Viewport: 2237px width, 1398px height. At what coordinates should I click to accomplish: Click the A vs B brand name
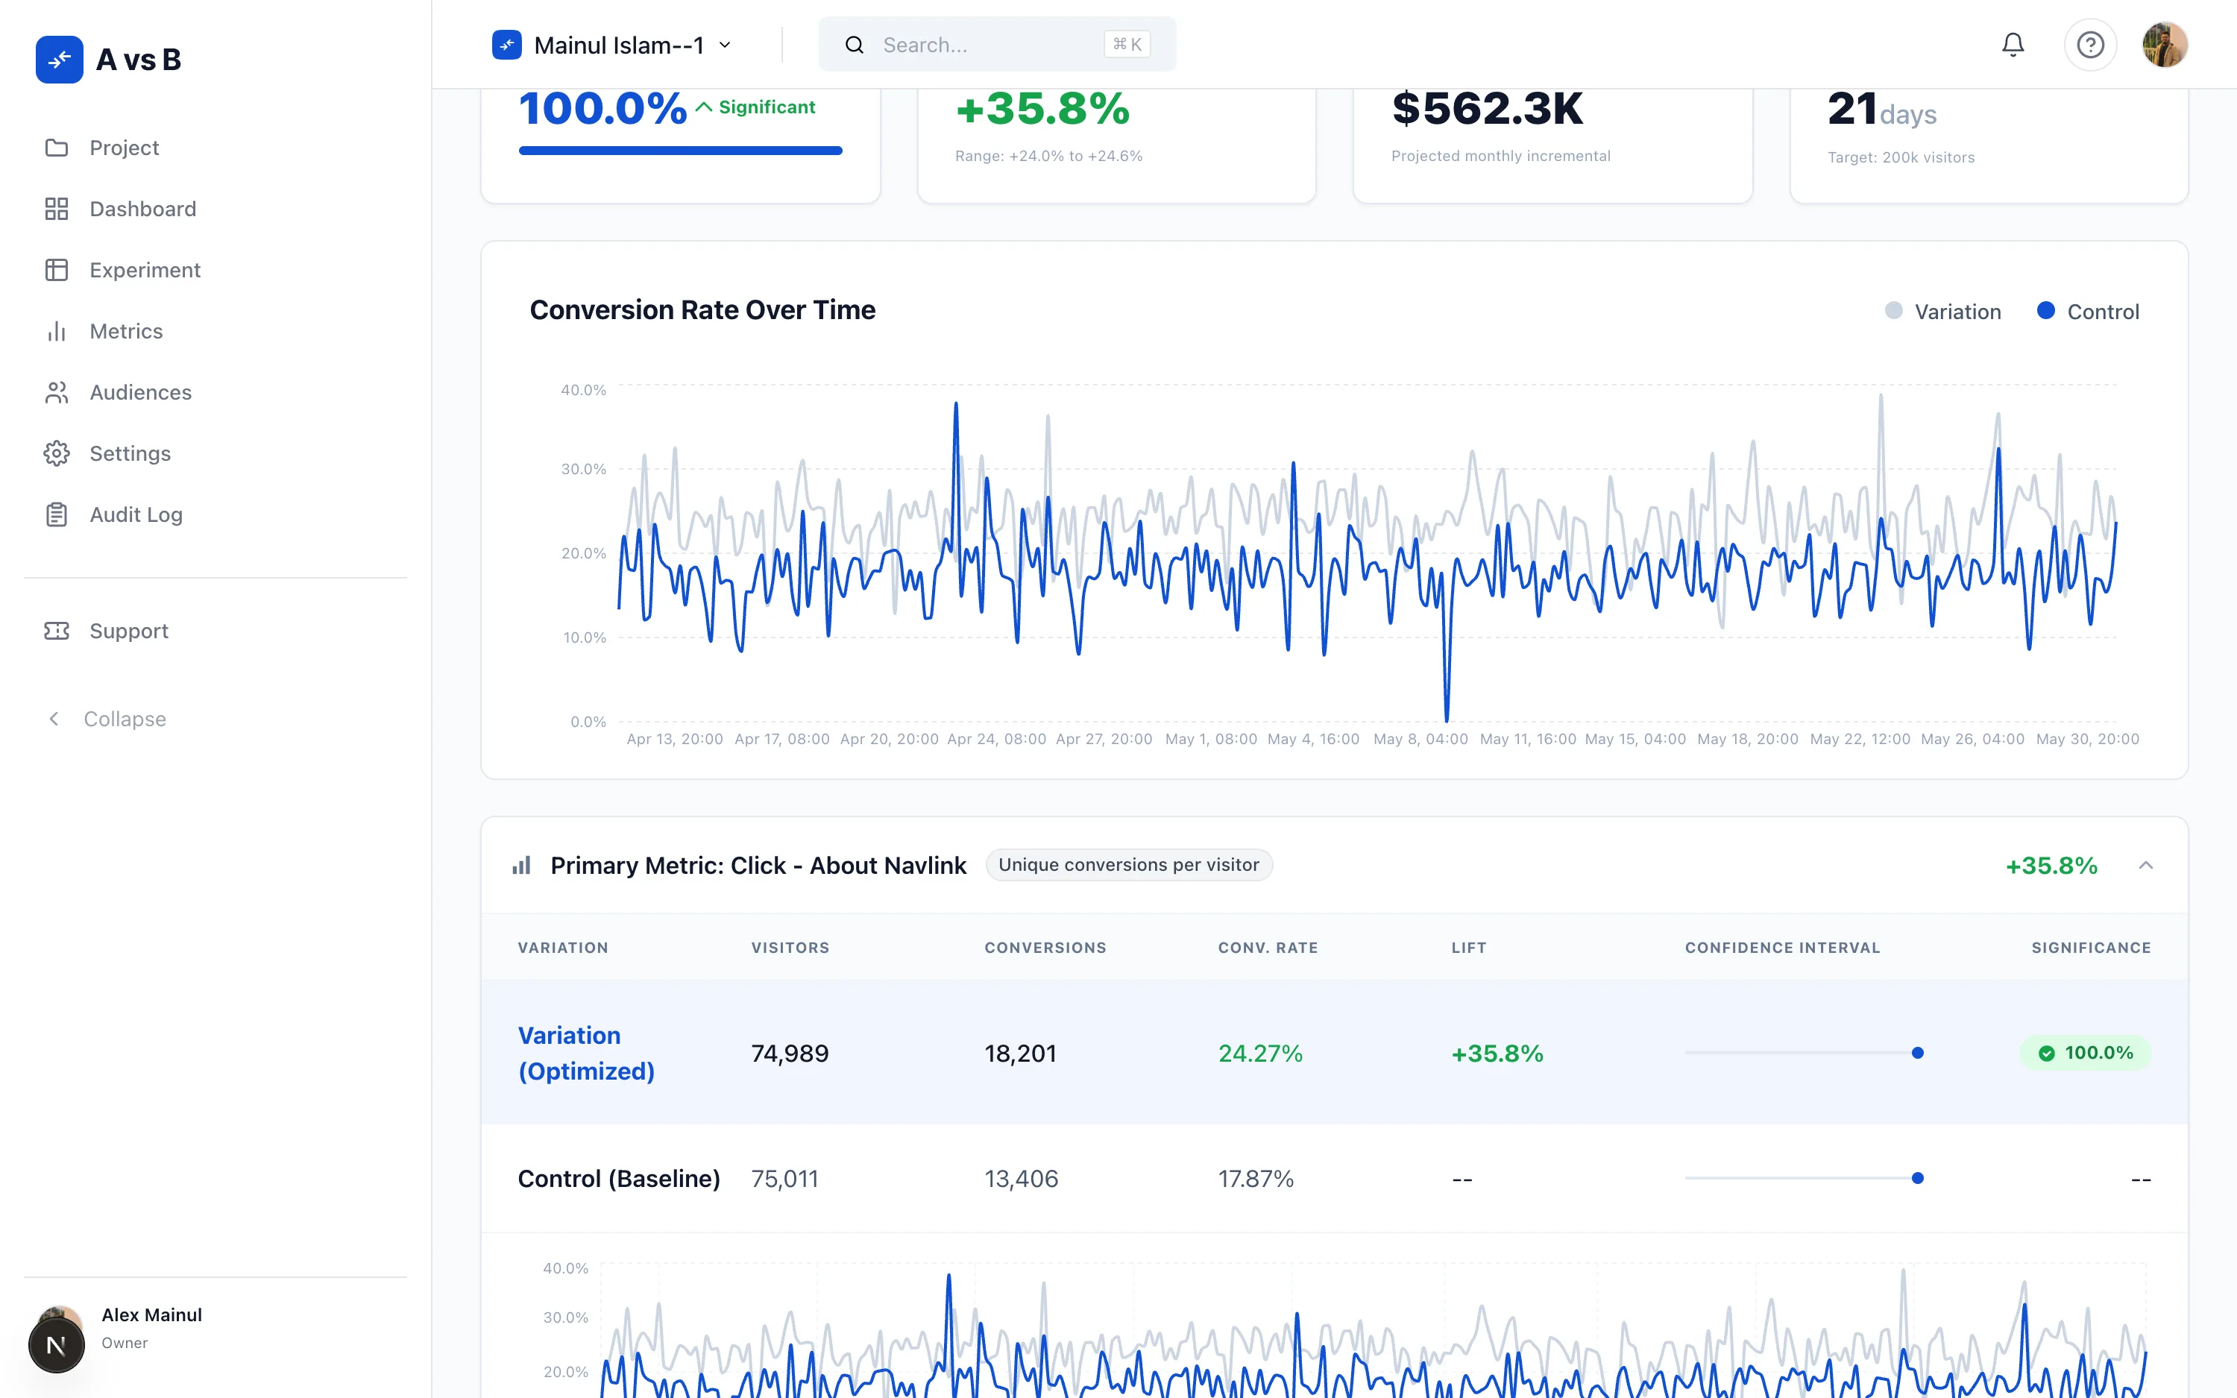click(139, 59)
